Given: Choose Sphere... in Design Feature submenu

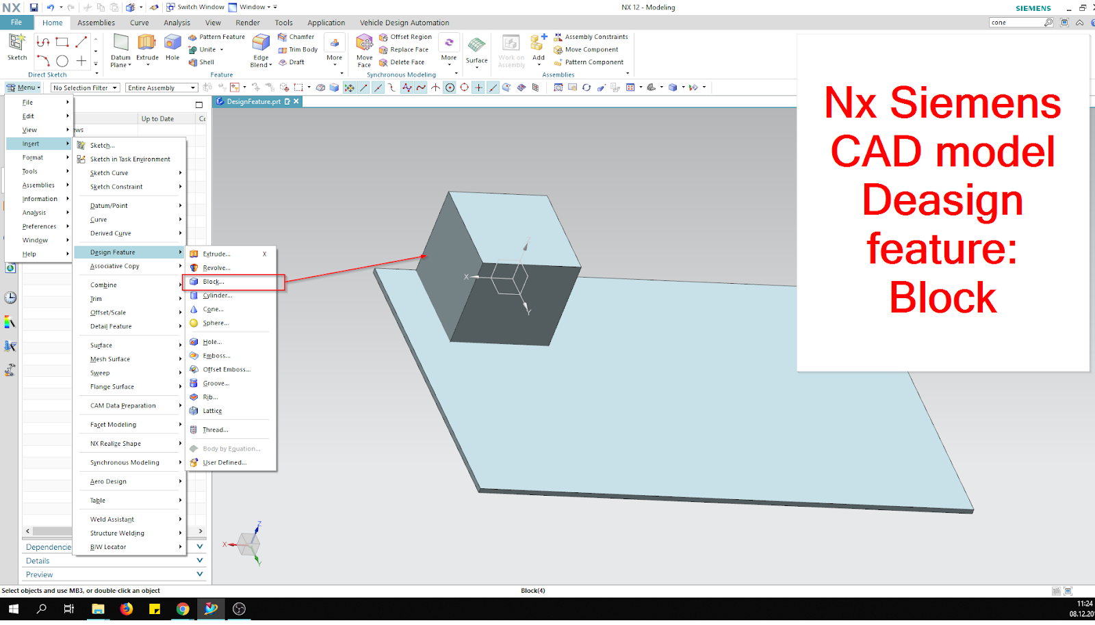Looking at the screenshot, I should [231, 323].
